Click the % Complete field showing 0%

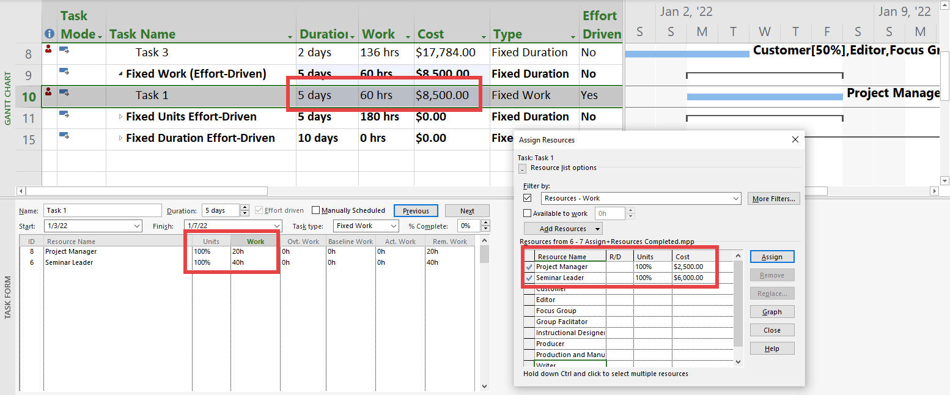pos(469,226)
